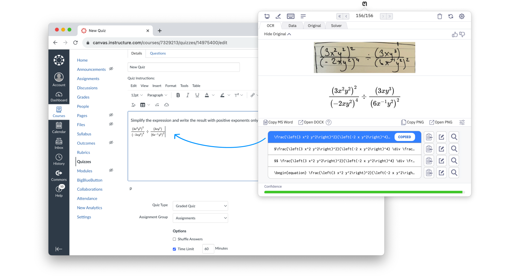Image resolution: width=510 pixels, height=276 pixels.
Task: Toggle visibility eye next to Modules
Action: pos(111,170)
